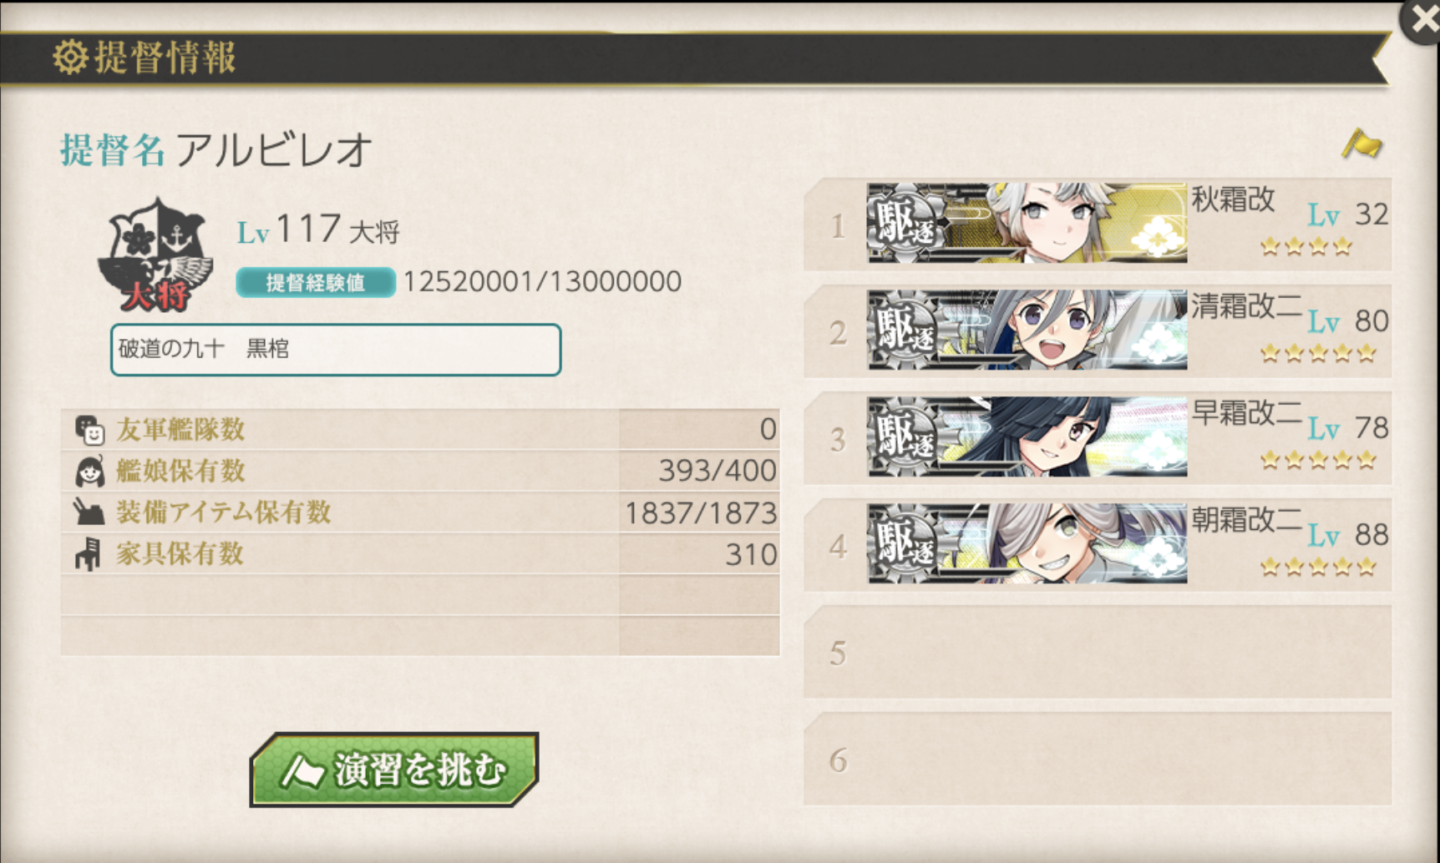Click the 大将 rank emblem badge
The image size is (1440, 863).
[155, 255]
